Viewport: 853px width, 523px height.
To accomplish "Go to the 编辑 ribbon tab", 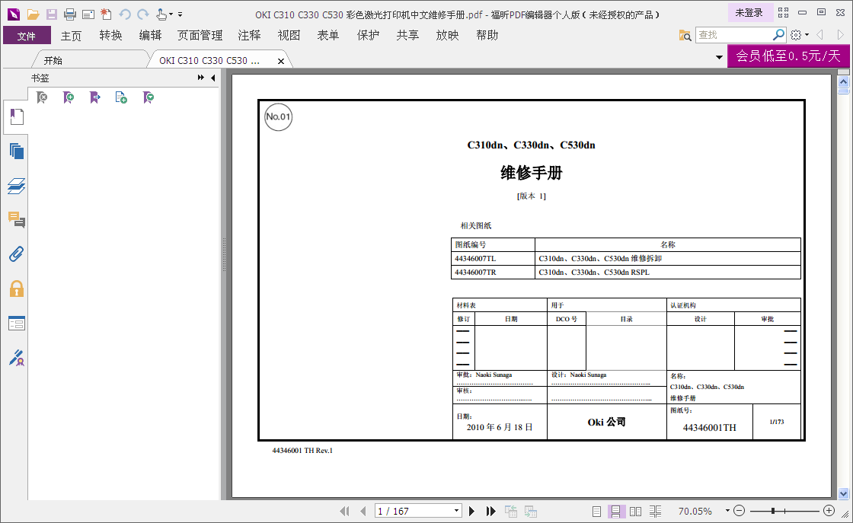I will click(150, 35).
